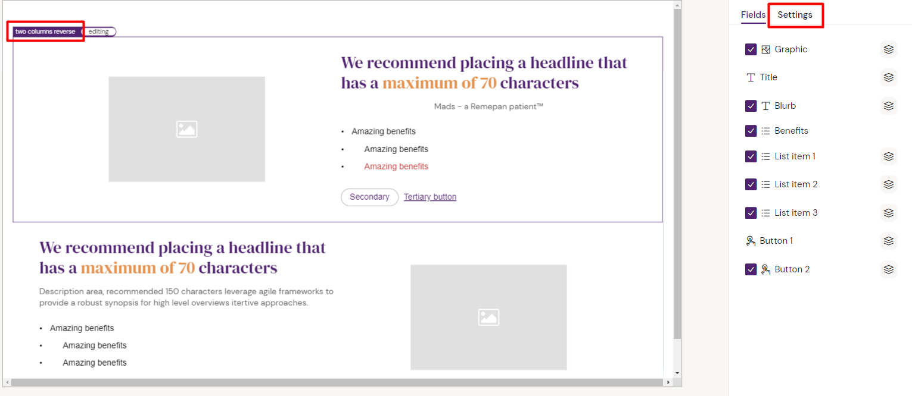
Task: Disable the Benefits checkbox
Action: click(751, 131)
